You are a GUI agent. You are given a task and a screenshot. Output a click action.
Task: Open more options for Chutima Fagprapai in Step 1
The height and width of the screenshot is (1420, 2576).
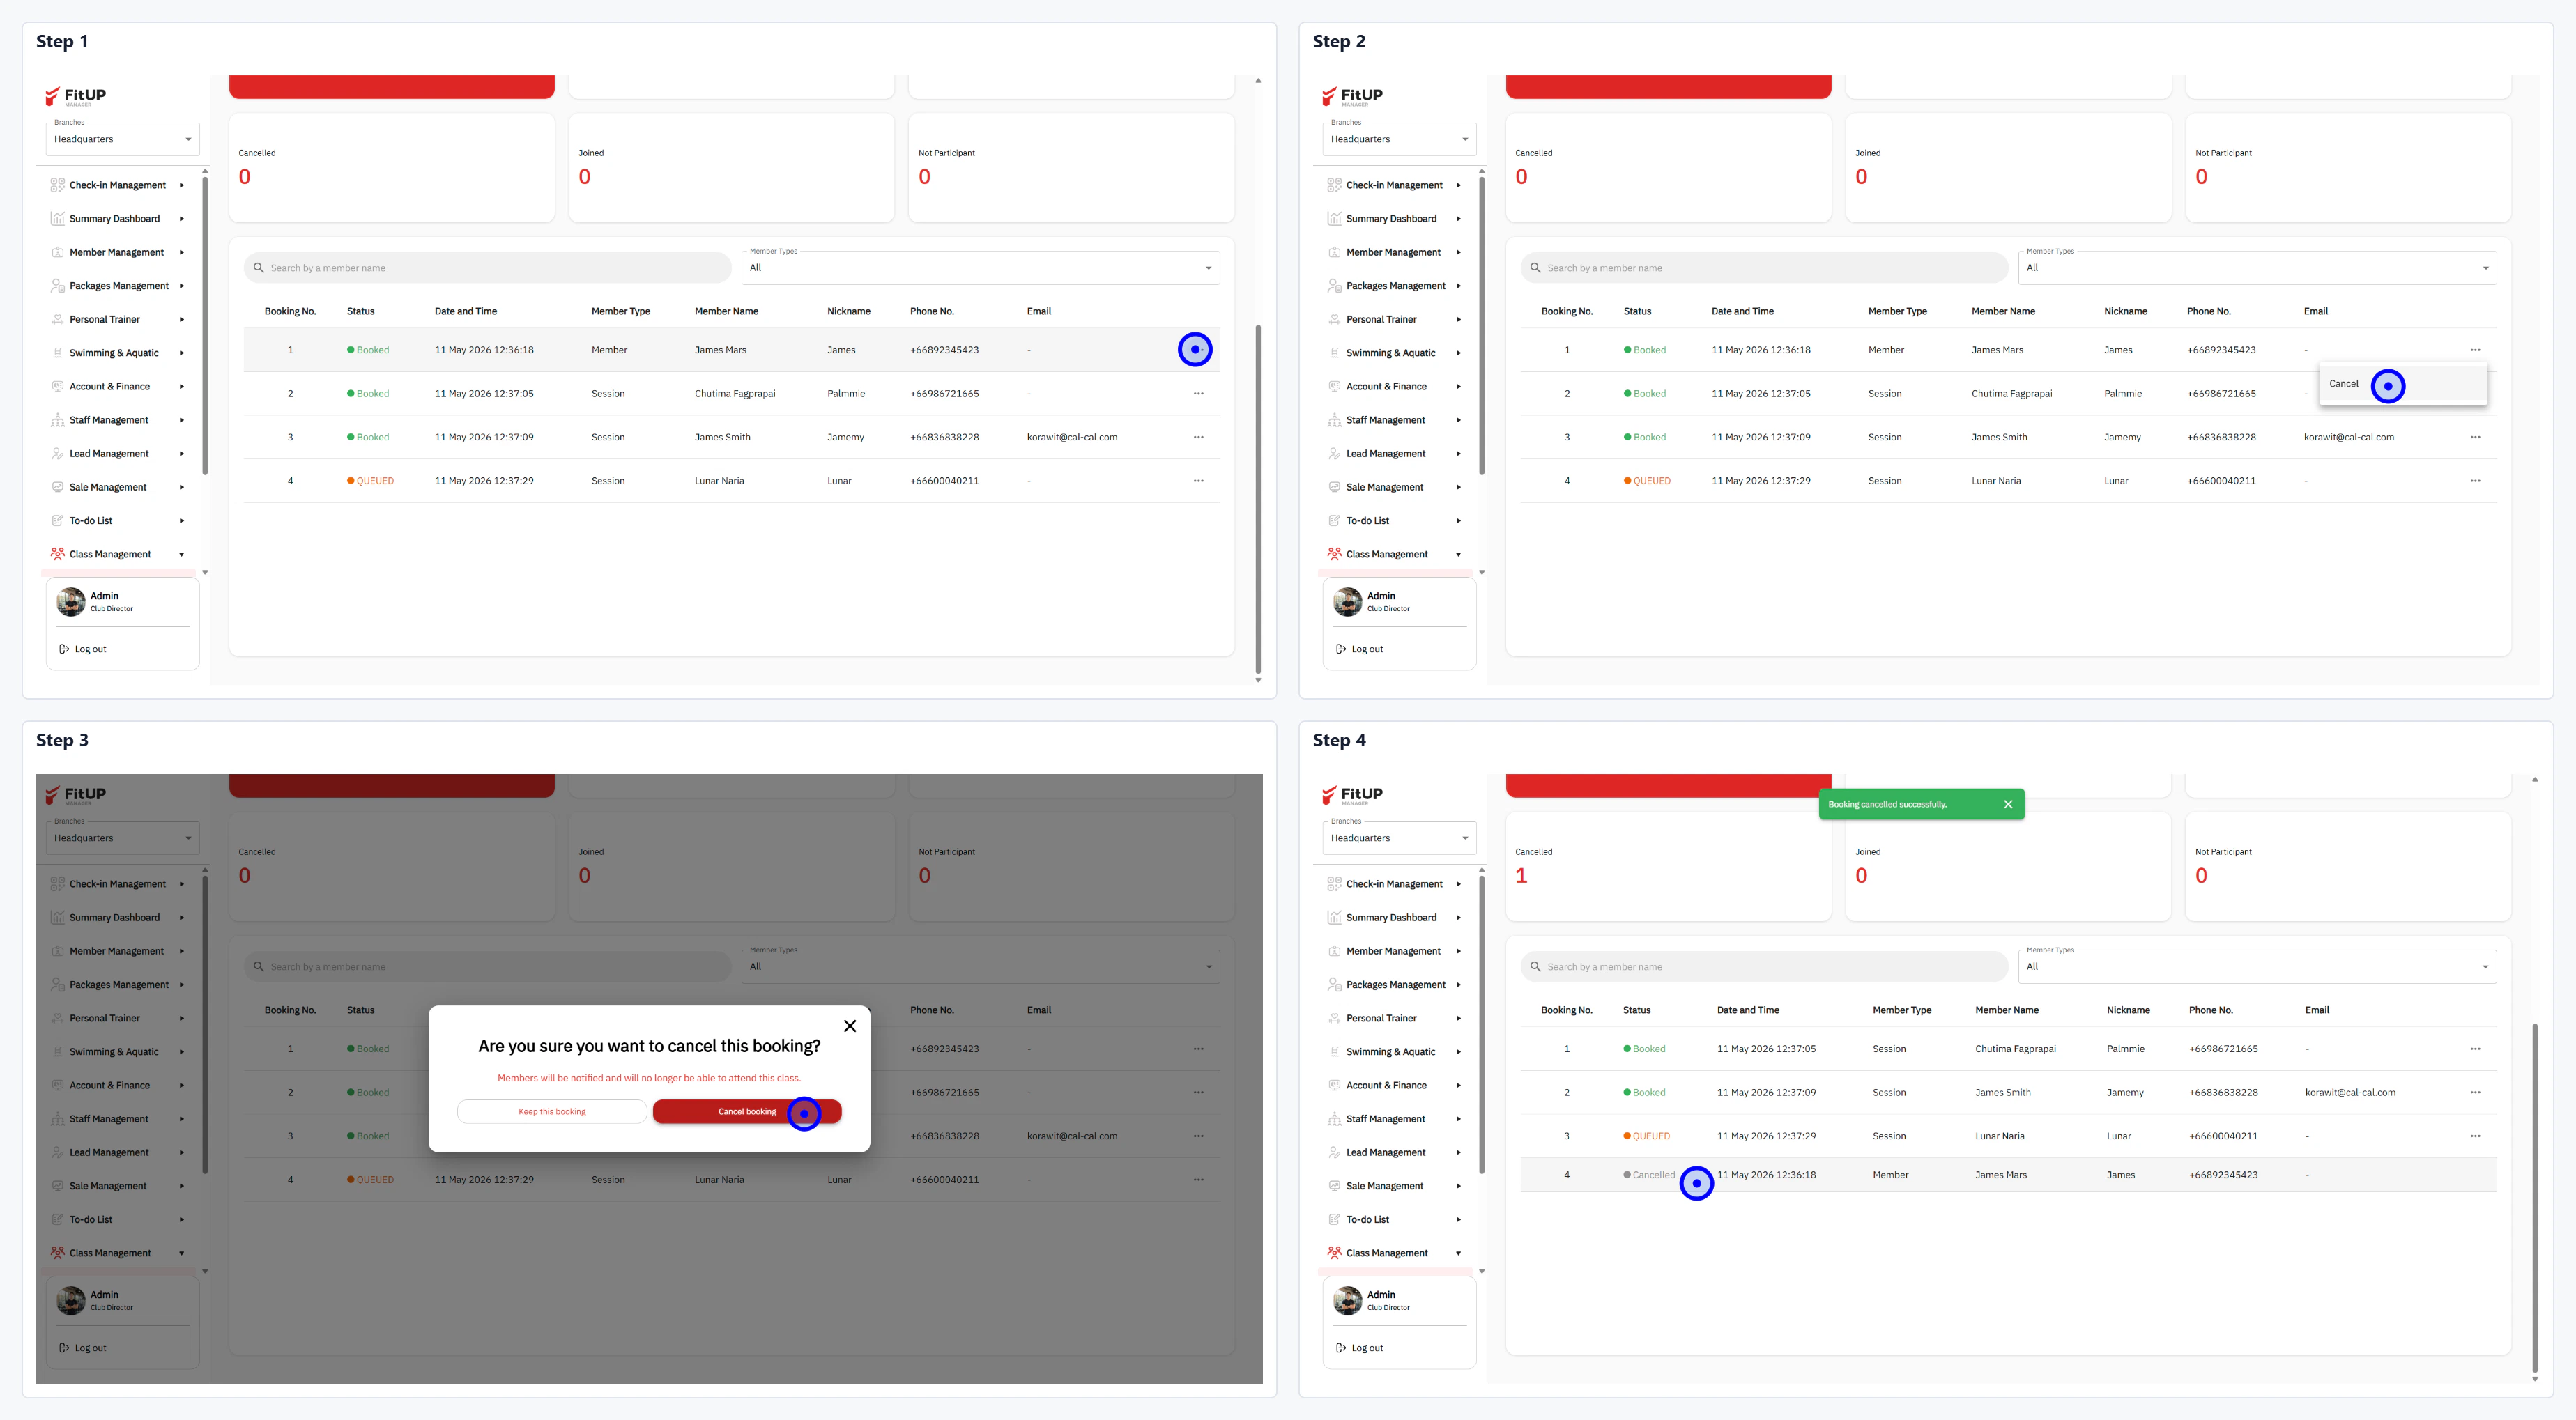(x=1198, y=394)
